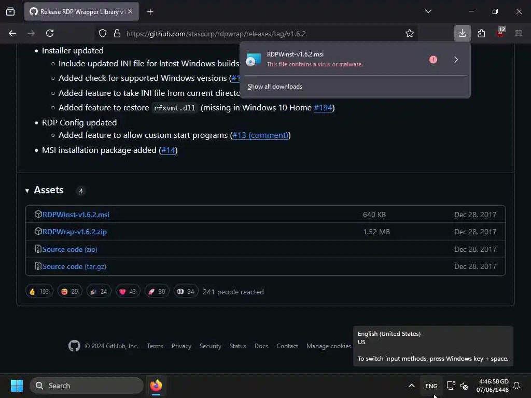Open the network status tray icon
Screen dimensions: 531x398
[x=451, y=386]
